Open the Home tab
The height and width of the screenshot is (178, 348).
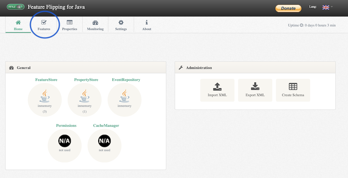tap(18, 25)
